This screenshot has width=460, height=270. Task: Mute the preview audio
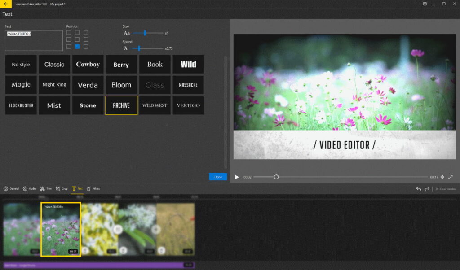click(442, 177)
